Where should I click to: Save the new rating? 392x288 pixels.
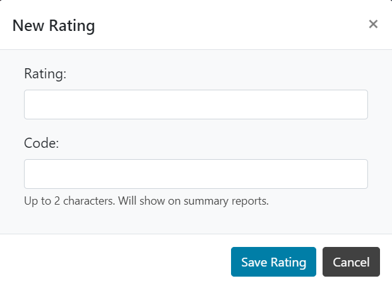click(x=273, y=261)
